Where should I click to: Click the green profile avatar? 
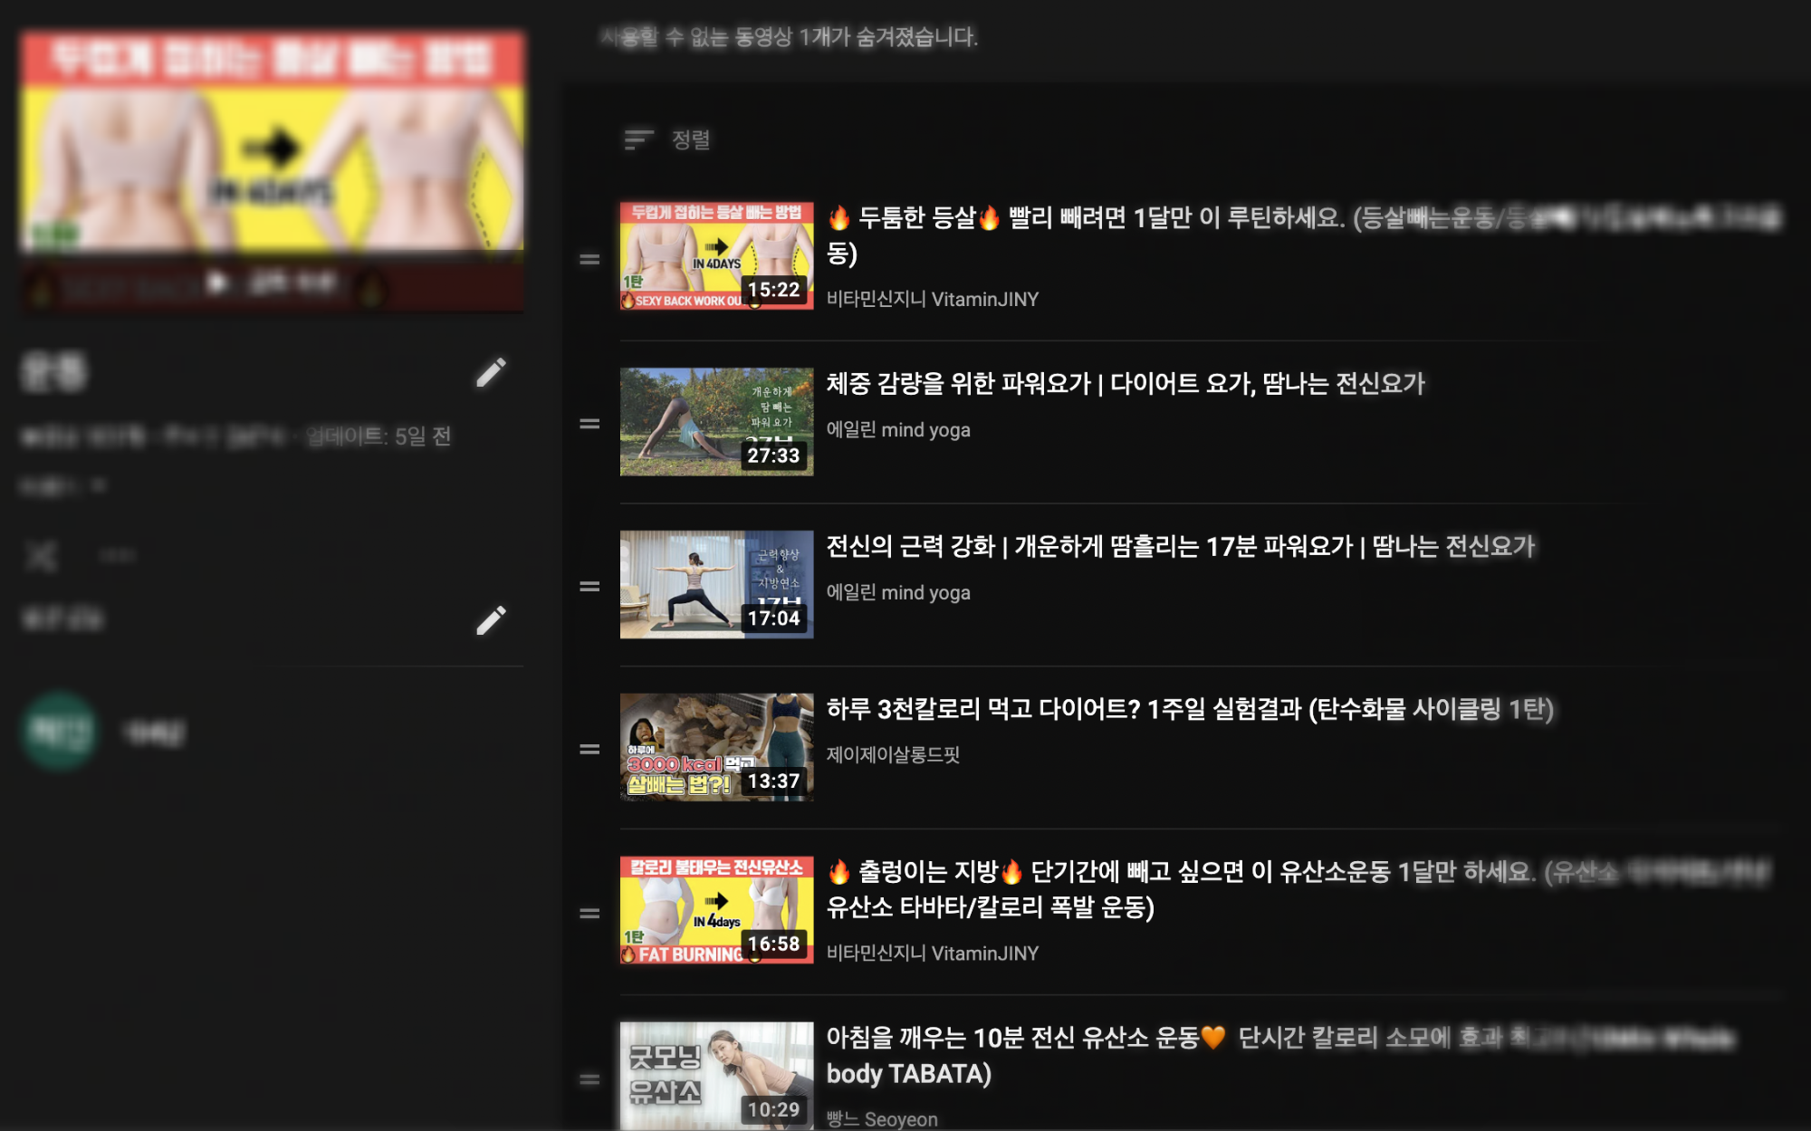click(60, 731)
